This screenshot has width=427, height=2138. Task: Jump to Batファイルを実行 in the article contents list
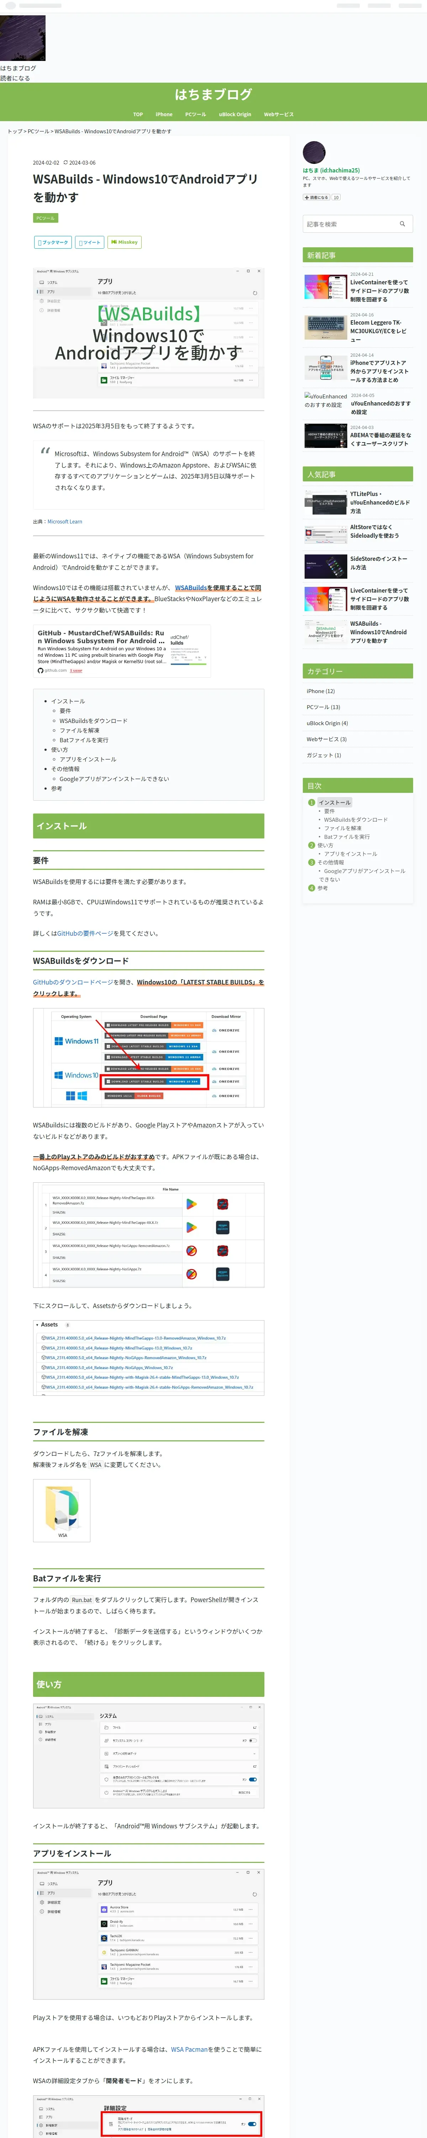(x=84, y=740)
